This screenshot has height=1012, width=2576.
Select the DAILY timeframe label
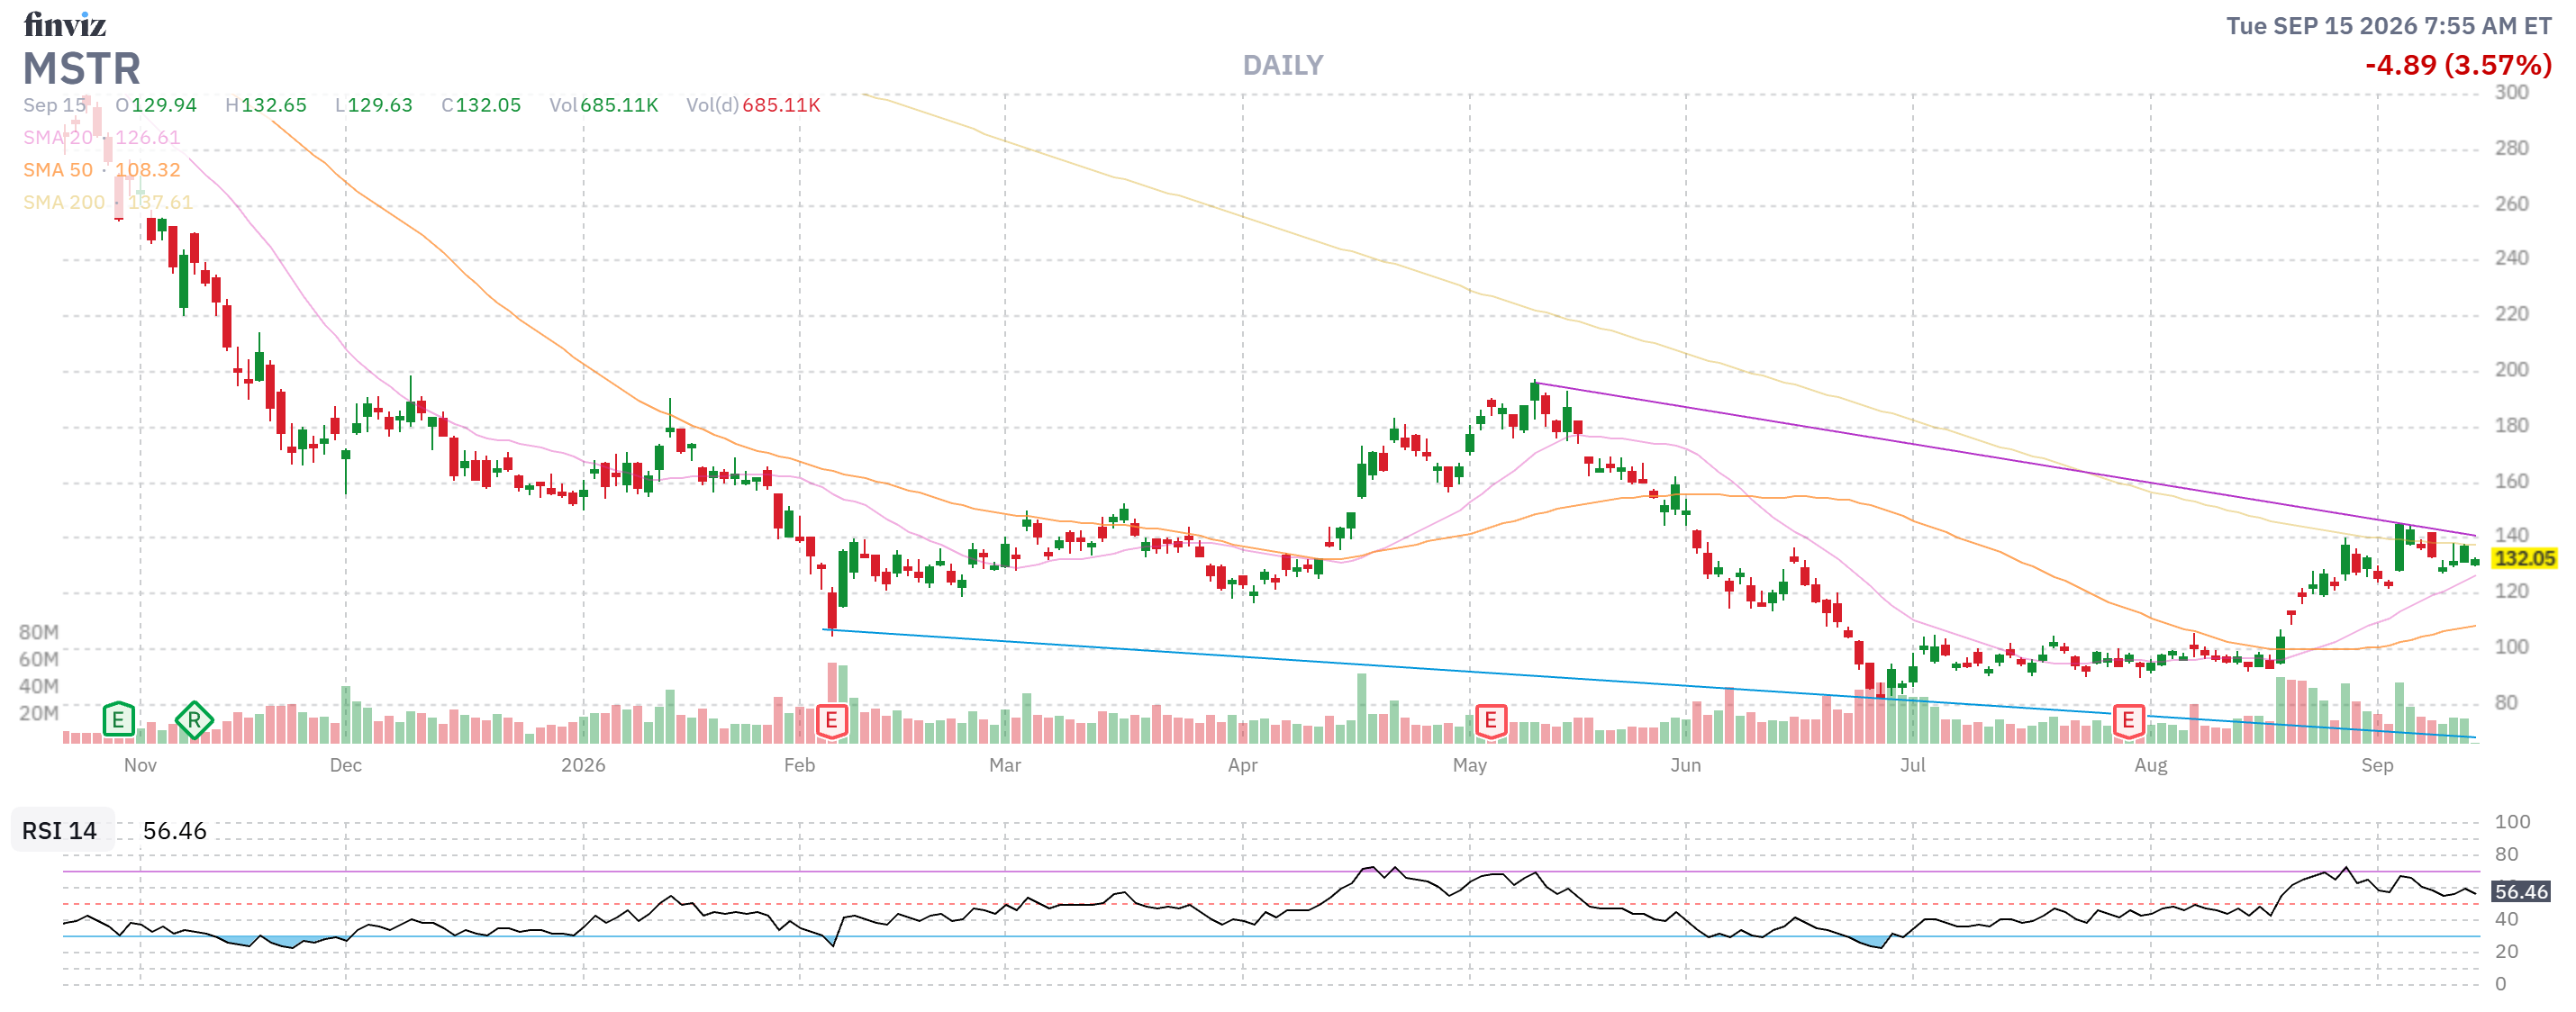click(1283, 66)
